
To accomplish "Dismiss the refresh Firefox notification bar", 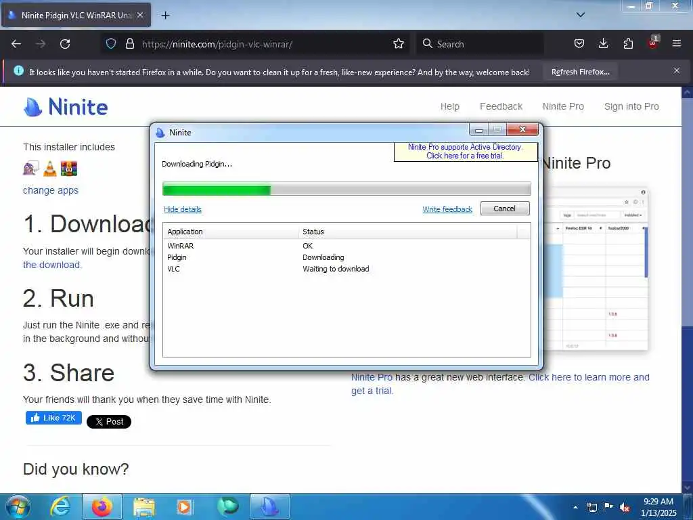I will (677, 70).
